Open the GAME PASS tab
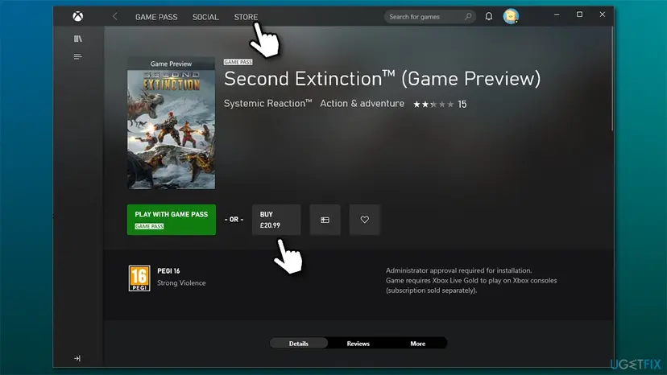 pos(156,17)
